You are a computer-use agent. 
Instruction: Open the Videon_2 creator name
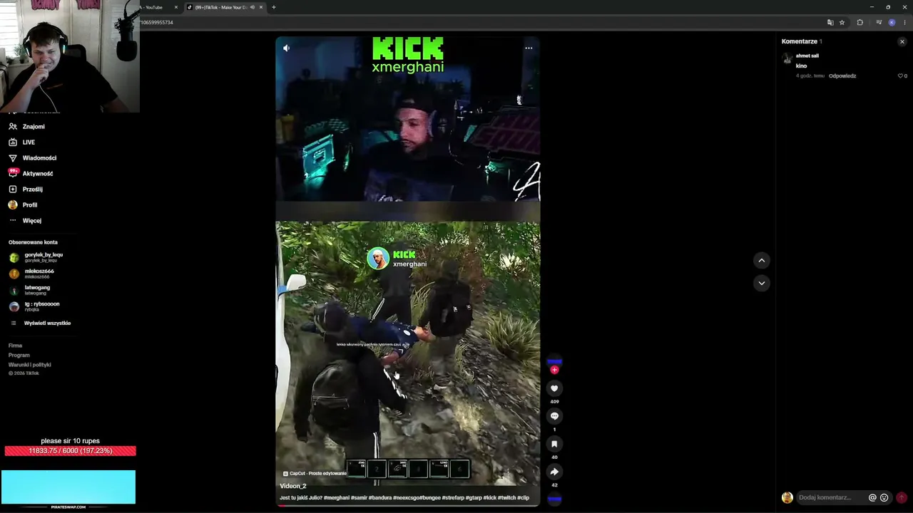point(292,486)
